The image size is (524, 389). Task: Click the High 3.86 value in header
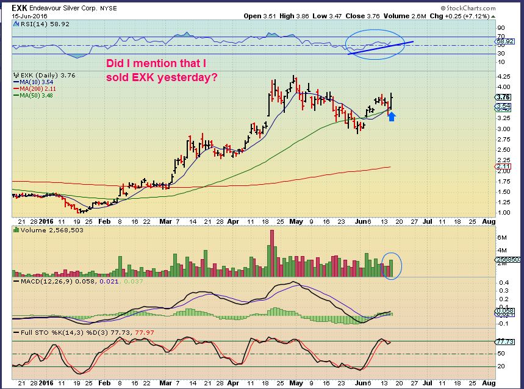tap(294, 16)
